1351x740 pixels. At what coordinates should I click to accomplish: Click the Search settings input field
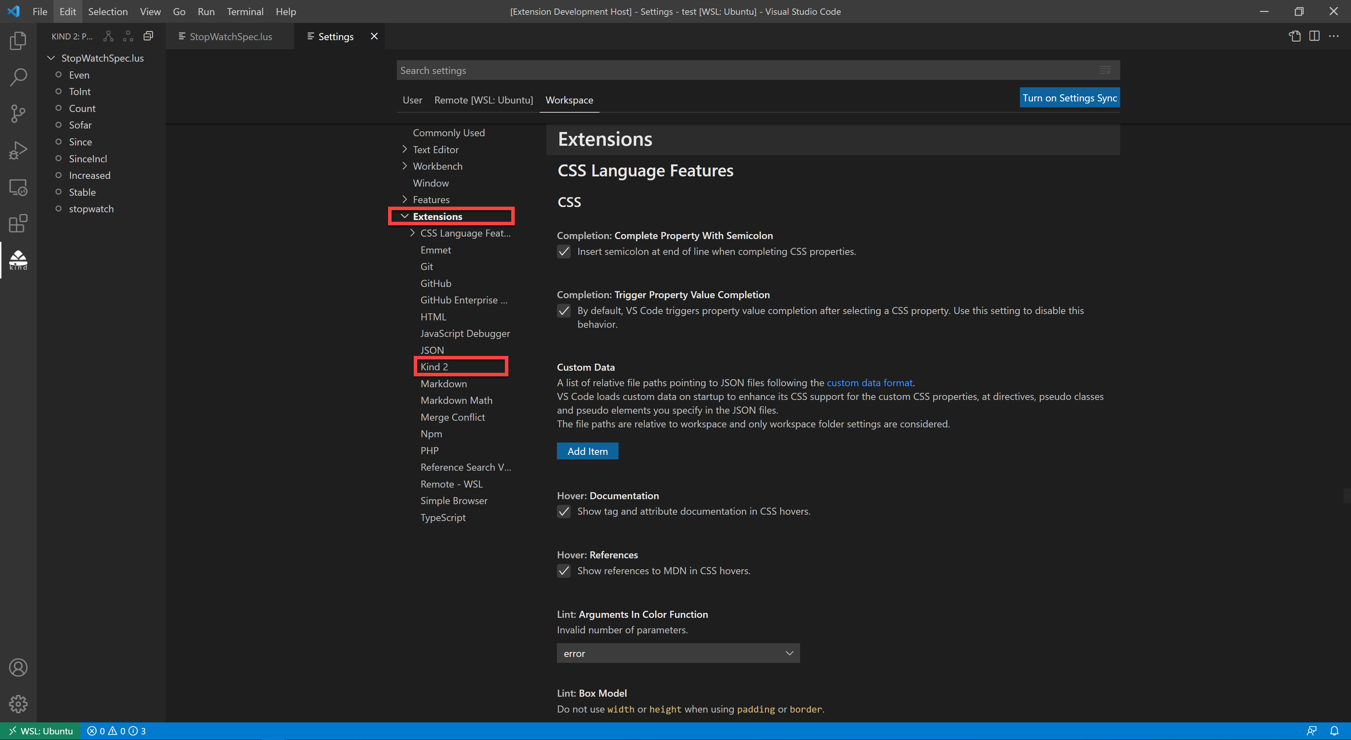click(x=758, y=70)
